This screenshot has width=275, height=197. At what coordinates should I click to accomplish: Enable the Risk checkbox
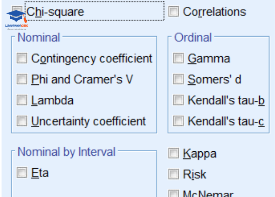[173, 174]
